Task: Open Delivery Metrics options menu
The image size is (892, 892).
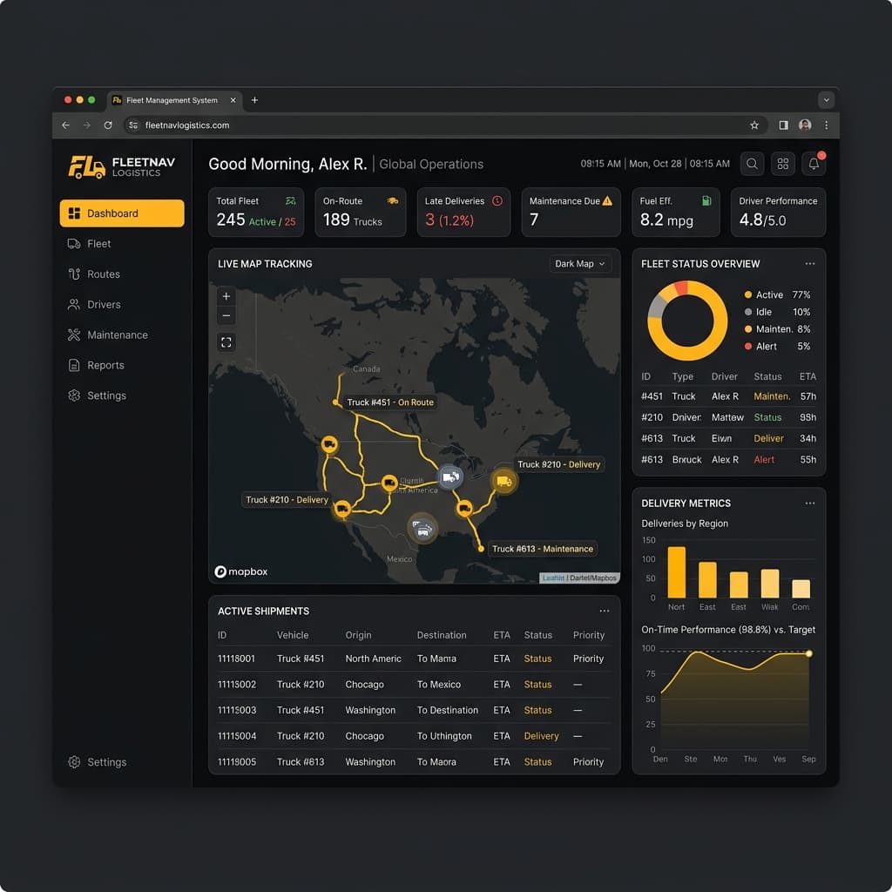Action: pos(809,503)
